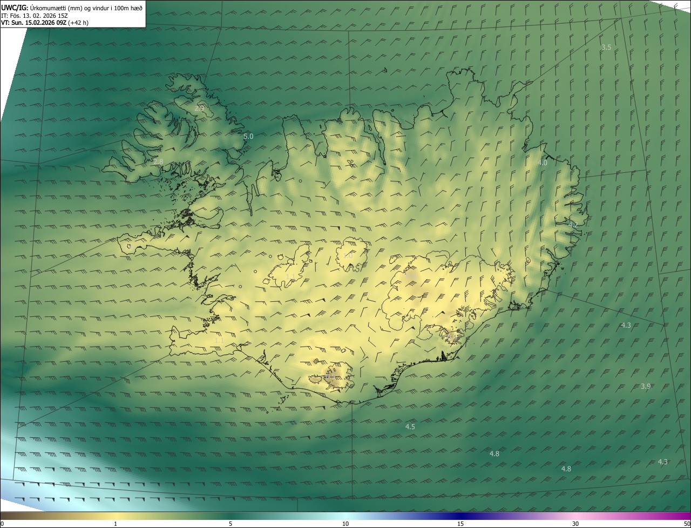Select the 2.9 value in the Westfjords
Image resolution: width=691 pixels, height=528 pixels.
pyautogui.click(x=199, y=109)
